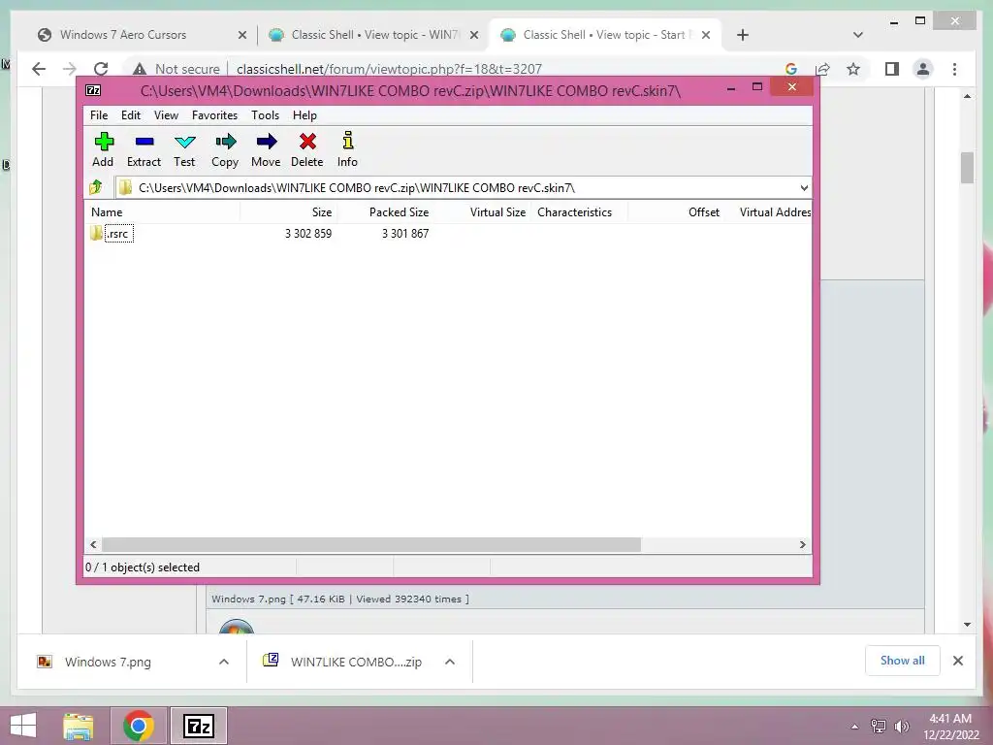Show hidden tray icons arrow
Viewport: 993px width, 745px height.
[854, 727]
